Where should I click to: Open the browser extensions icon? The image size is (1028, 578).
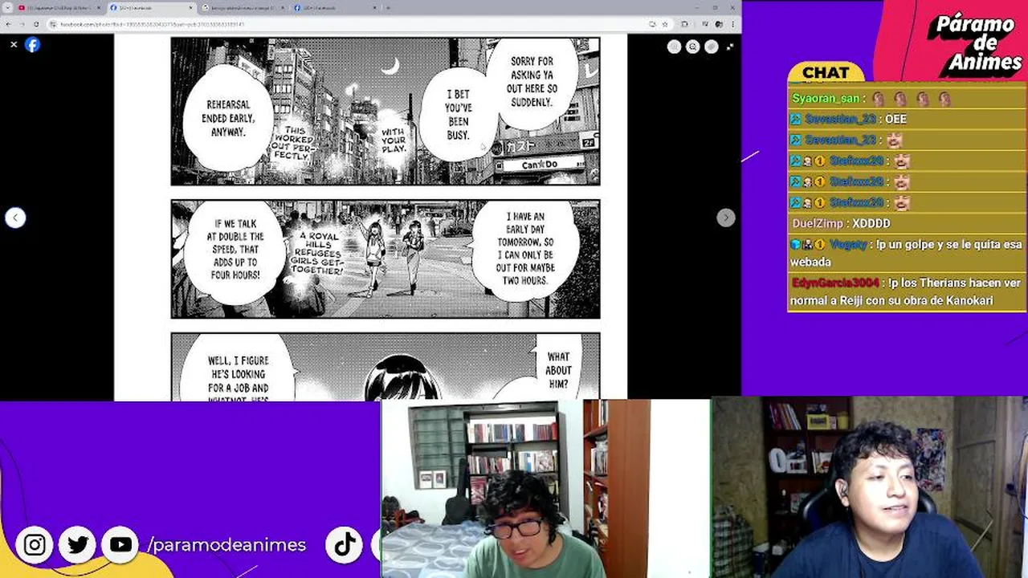(x=684, y=24)
